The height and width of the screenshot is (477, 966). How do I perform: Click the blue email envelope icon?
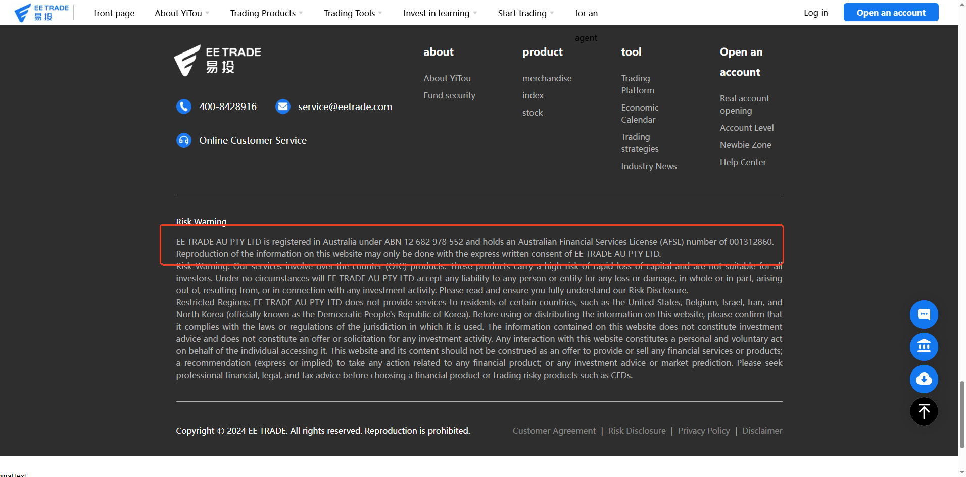click(x=283, y=107)
